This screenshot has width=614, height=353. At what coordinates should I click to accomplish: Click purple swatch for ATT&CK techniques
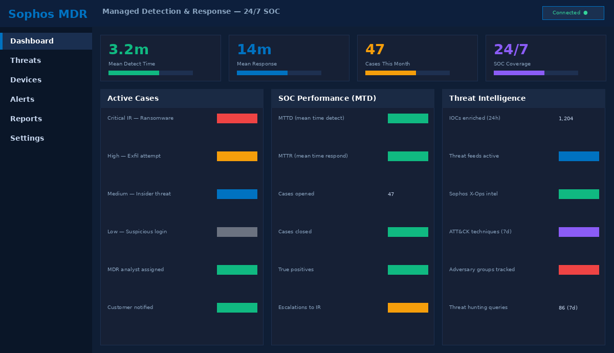pyautogui.click(x=579, y=232)
